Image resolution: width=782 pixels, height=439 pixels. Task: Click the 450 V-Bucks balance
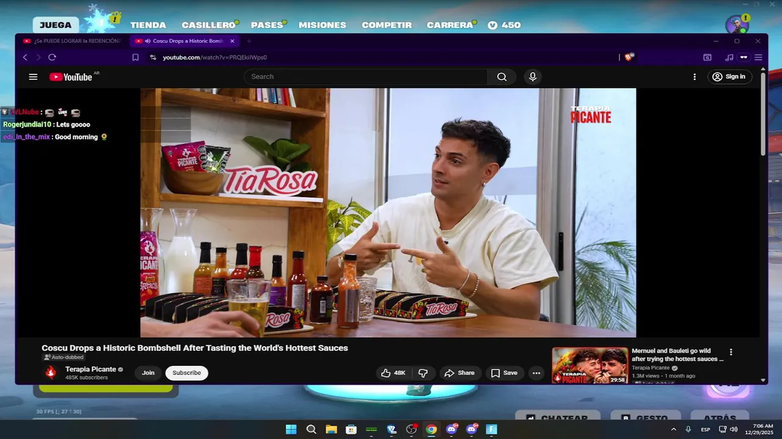(505, 25)
